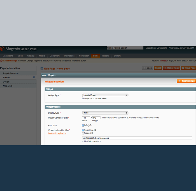196x191 pixels.
Task: Open the Customers menu
Action: click(55, 56)
